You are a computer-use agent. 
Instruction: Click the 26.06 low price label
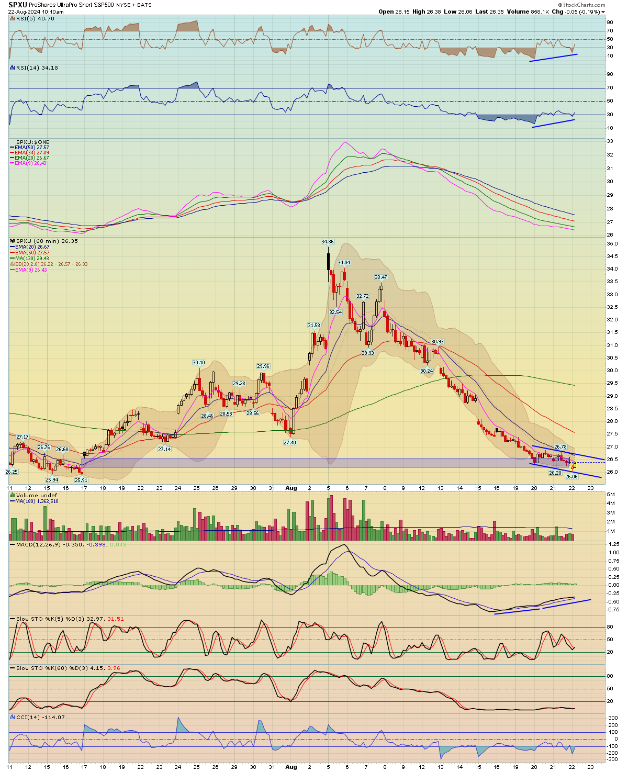pyautogui.click(x=571, y=477)
